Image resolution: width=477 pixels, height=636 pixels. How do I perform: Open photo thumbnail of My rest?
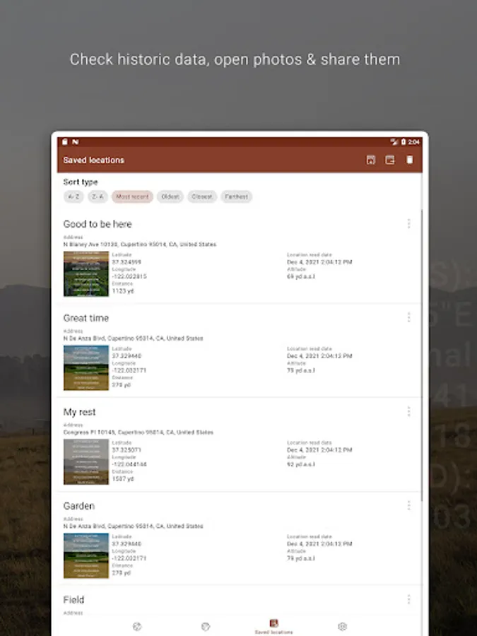86,461
